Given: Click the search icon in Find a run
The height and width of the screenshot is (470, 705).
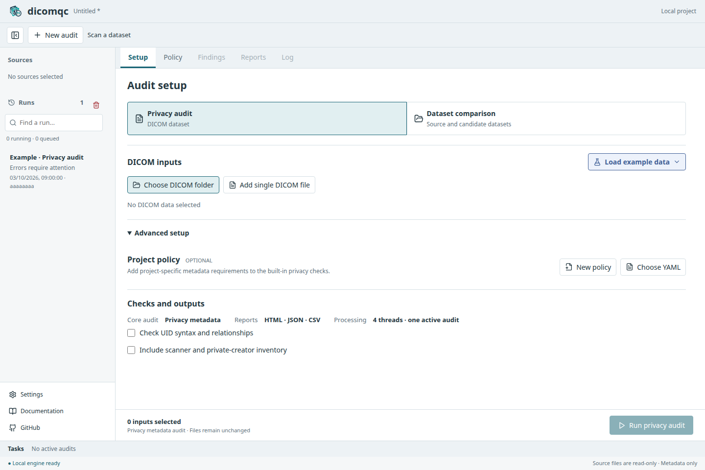Looking at the screenshot, I should pos(13,123).
